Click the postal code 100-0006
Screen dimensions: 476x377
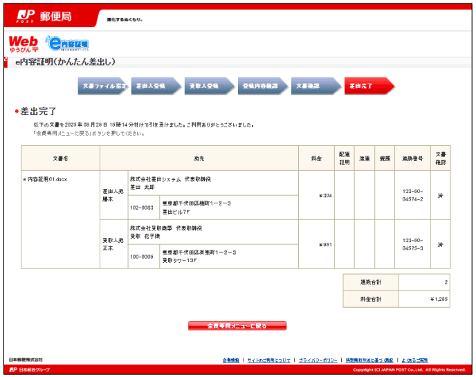point(142,257)
